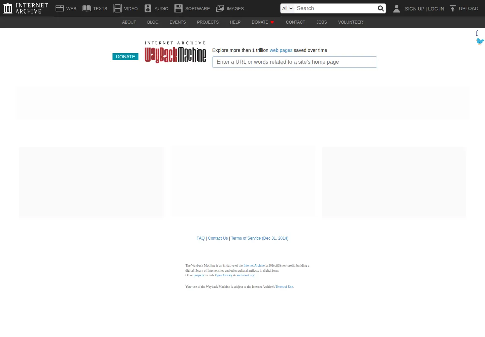Viewport: 485px width, 337px height.
Task: Open the Projects menu item
Action: pyautogui.click(x=208, y=22)
